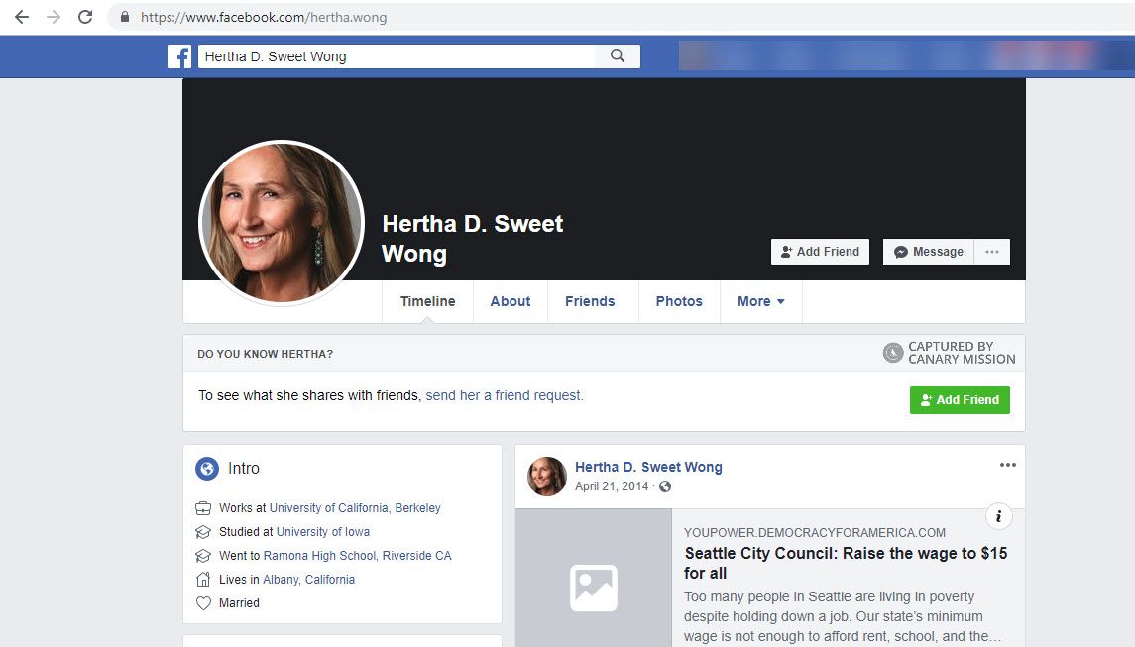Click the clock icon near Captured by Canary Mission

point(893,352)
